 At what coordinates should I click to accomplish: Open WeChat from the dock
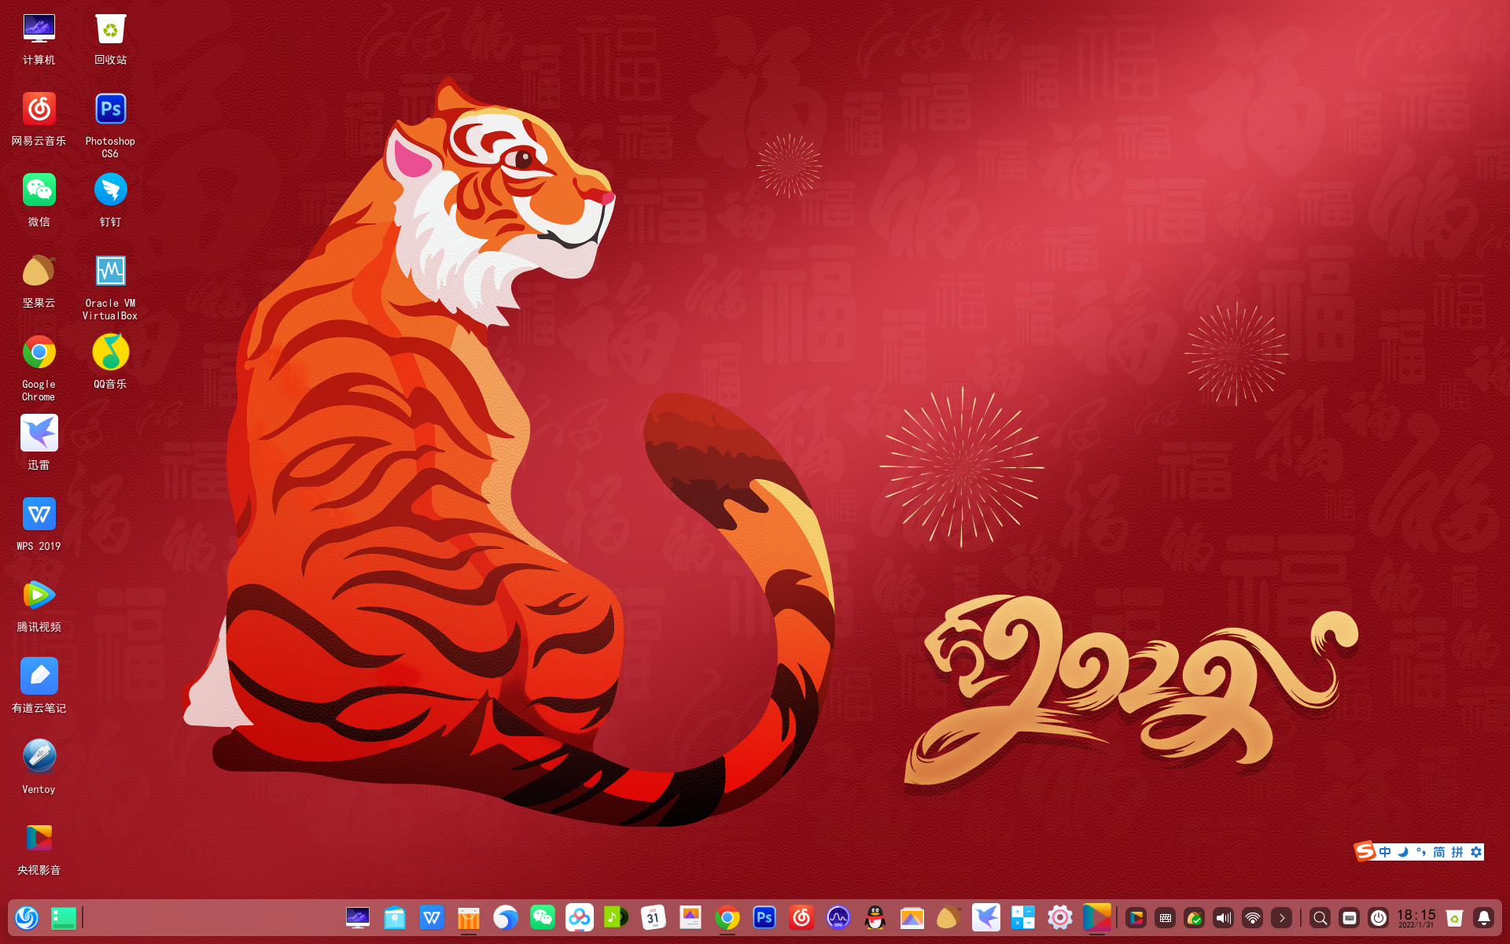pyautogui.click(x=542, y=917)
